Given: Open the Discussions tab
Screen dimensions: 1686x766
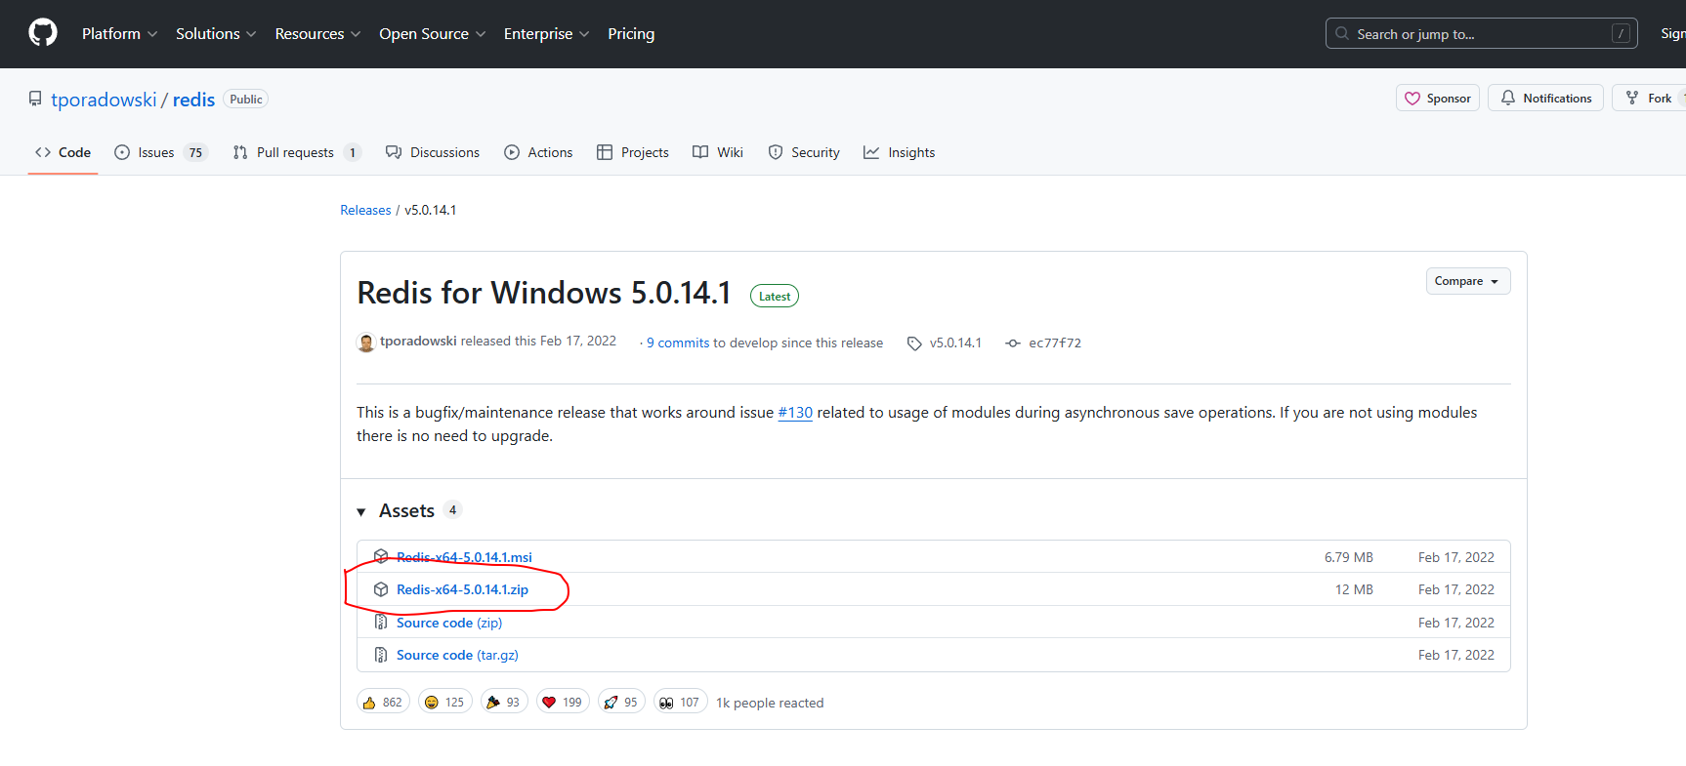Looking at the screenshot, I should pyautogui.click(x=433, y=152).
